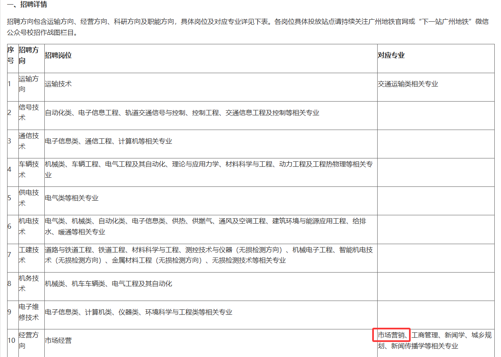This screenshot has width=501, height=357.
Task: Click the "机电技术" cell in row 6
Action: (29, 226)
